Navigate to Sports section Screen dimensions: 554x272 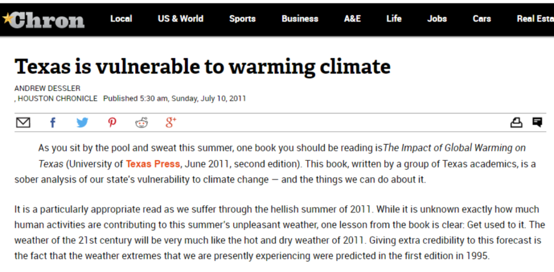[x=242, y=19]
